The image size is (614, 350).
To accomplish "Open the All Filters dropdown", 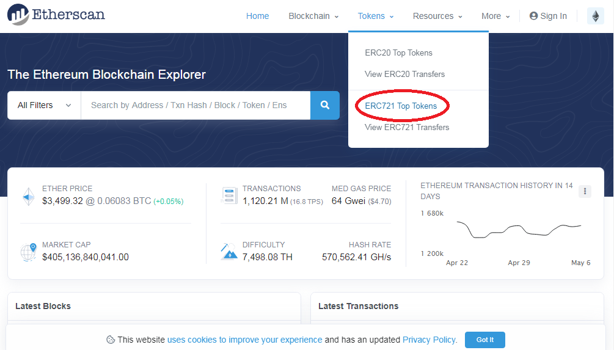I will [44, 105].
